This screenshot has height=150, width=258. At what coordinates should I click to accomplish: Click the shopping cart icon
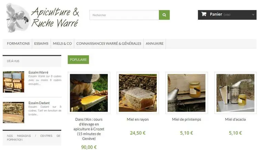[204, 14]
